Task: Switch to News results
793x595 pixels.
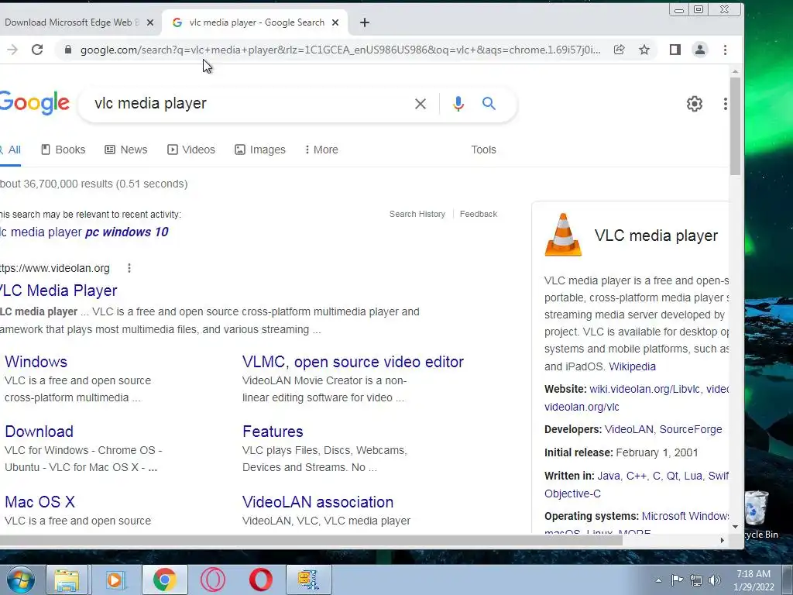Action: point(126,150)
